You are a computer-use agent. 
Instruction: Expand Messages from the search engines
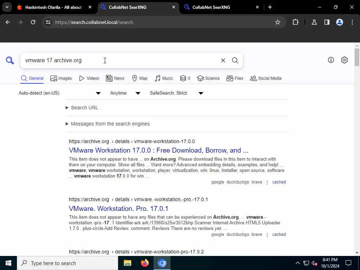[108, 124]
